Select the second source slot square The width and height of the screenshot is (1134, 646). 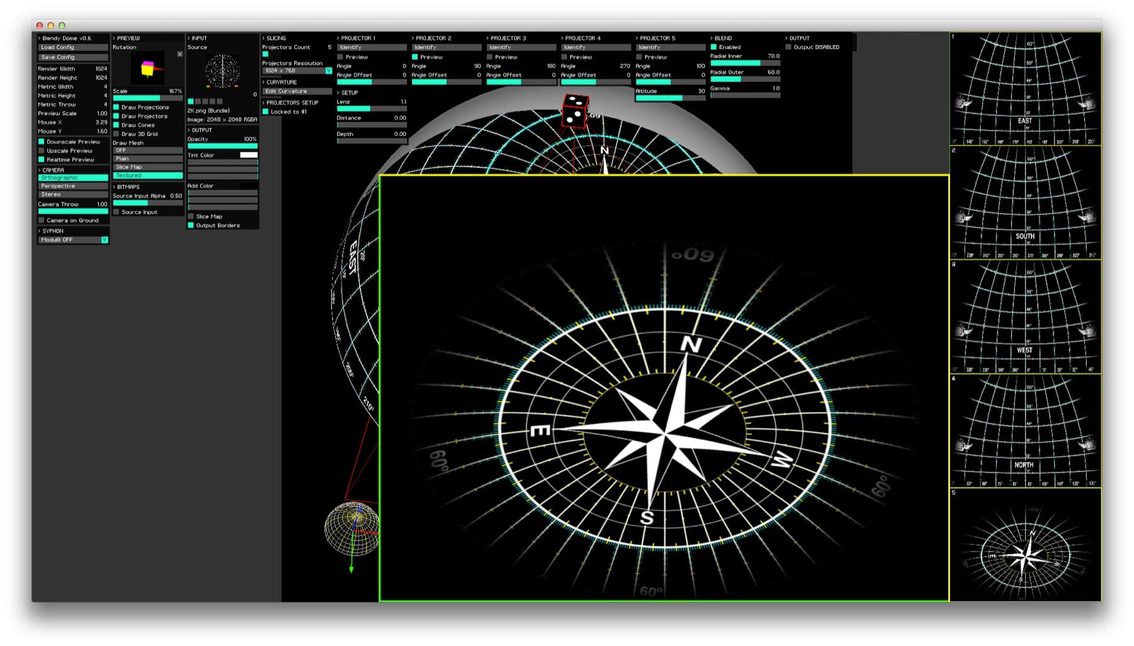[198, 101]
